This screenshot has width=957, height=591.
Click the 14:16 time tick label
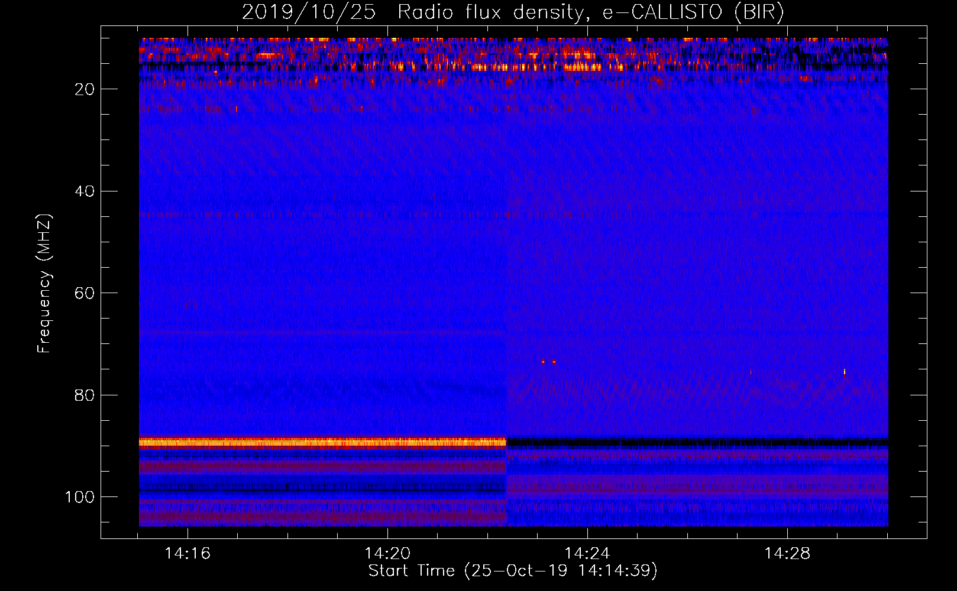click(187, 554)
